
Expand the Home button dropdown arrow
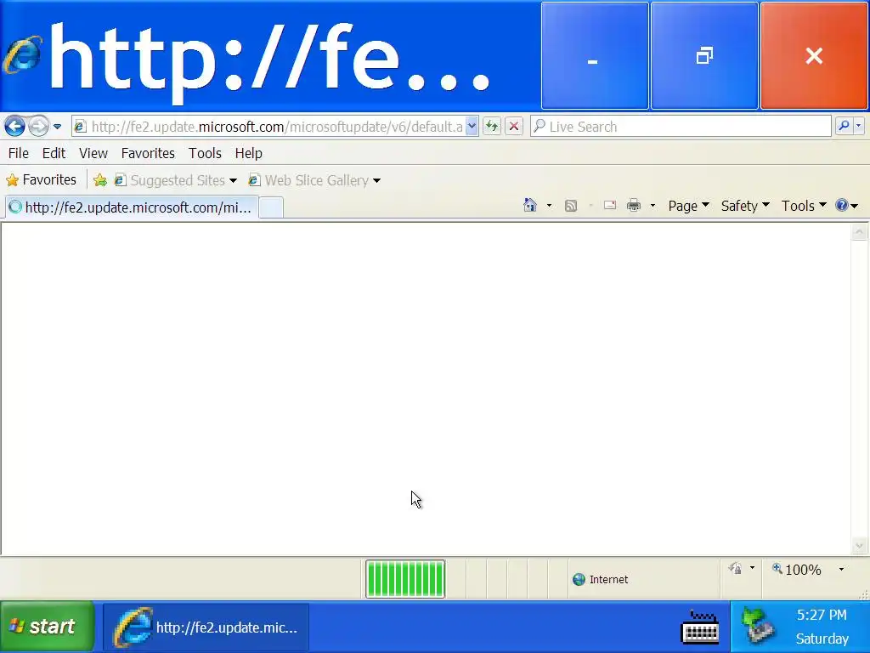pos(550,206)
